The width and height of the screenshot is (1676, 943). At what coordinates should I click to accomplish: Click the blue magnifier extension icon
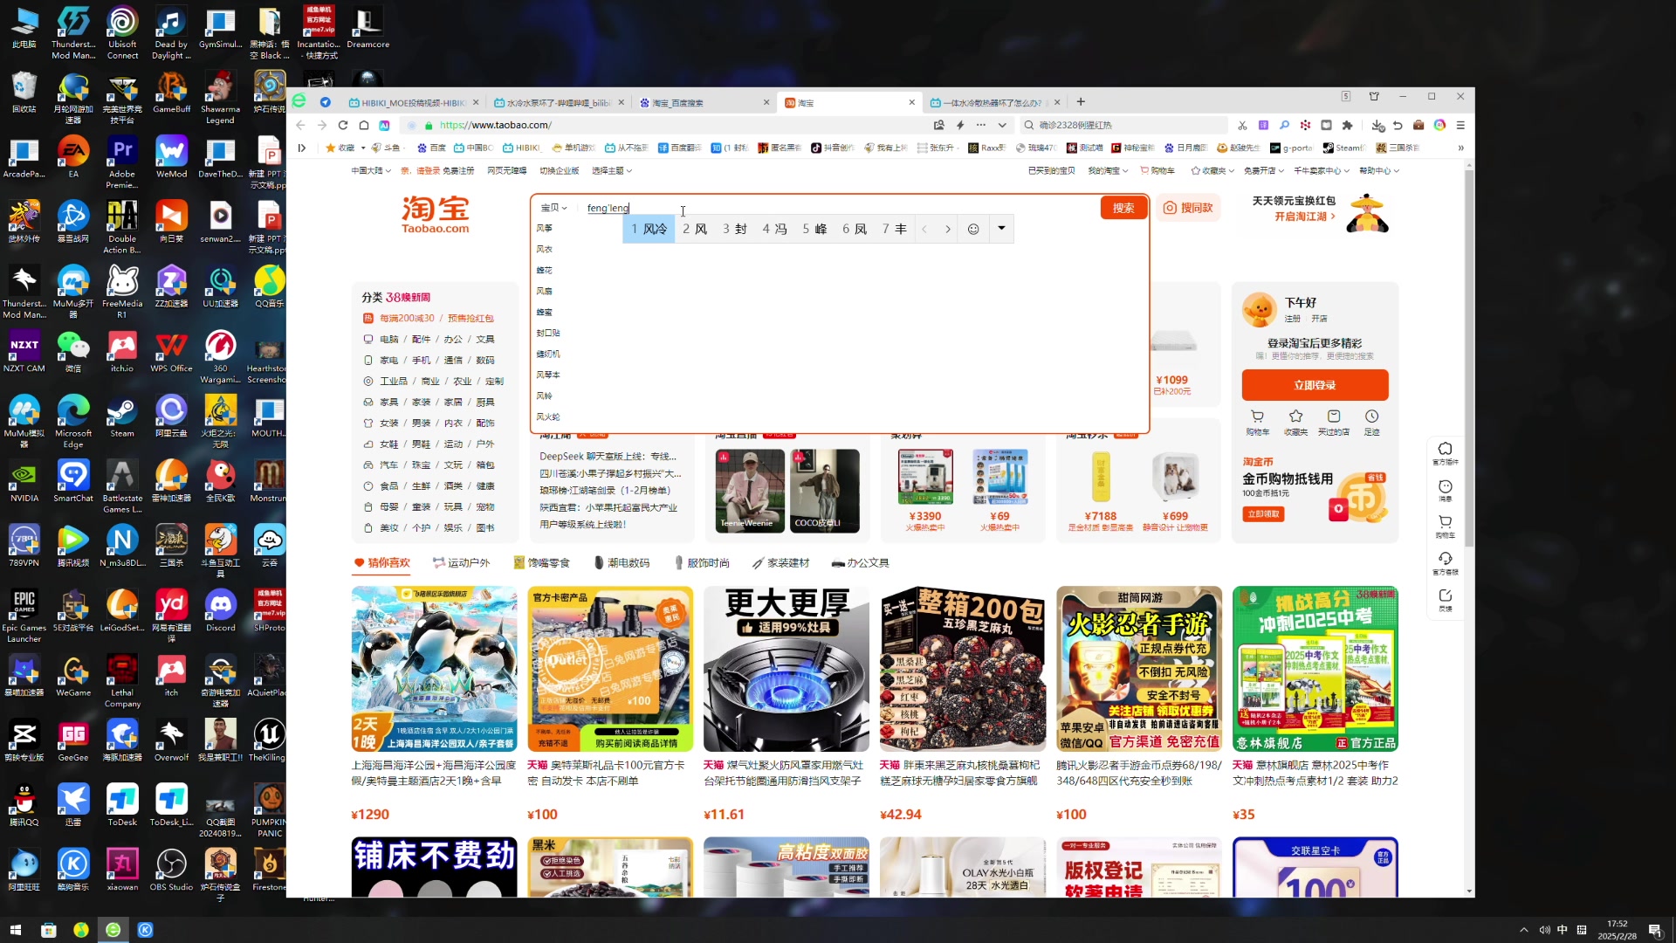1284,125
